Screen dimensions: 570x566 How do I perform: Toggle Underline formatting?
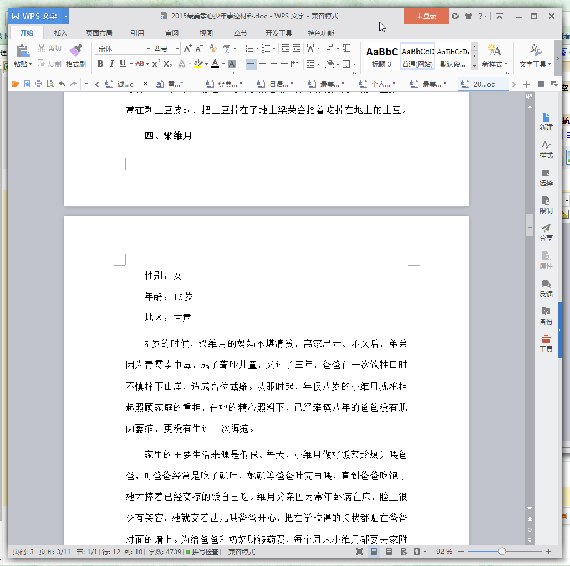click(123, 64)
